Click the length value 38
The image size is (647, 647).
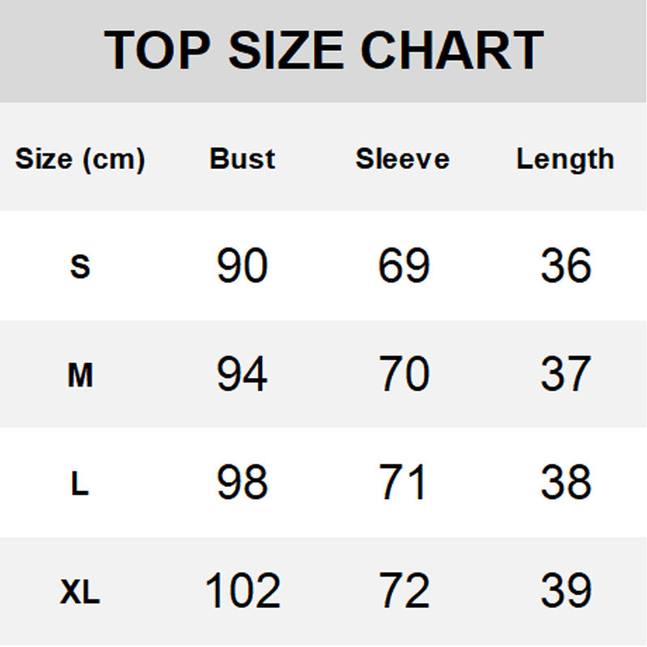coord(566,483)
